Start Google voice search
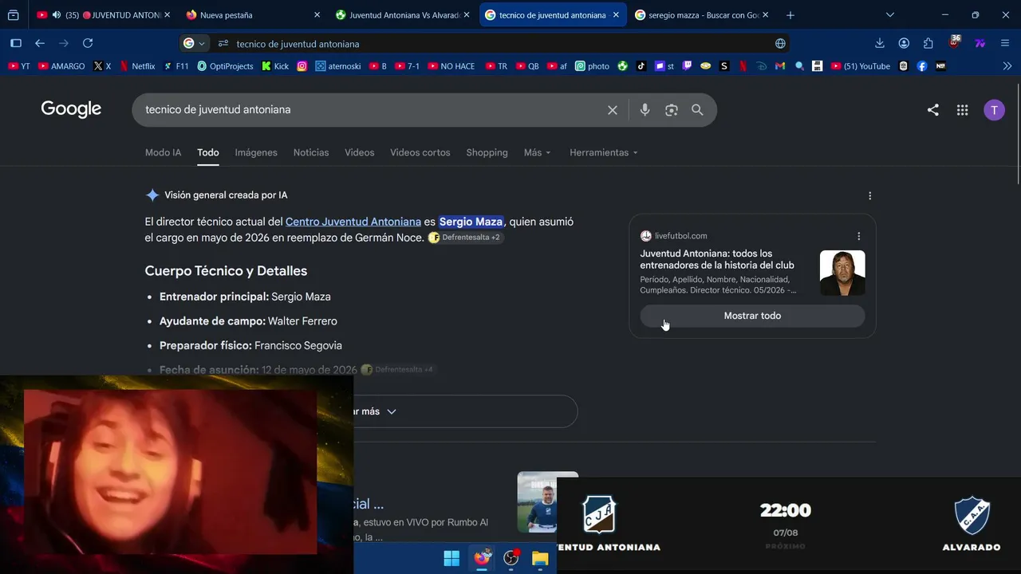The height and width of the screenshot is (574, 1021). pyautogui.click(x=645, y=110)
